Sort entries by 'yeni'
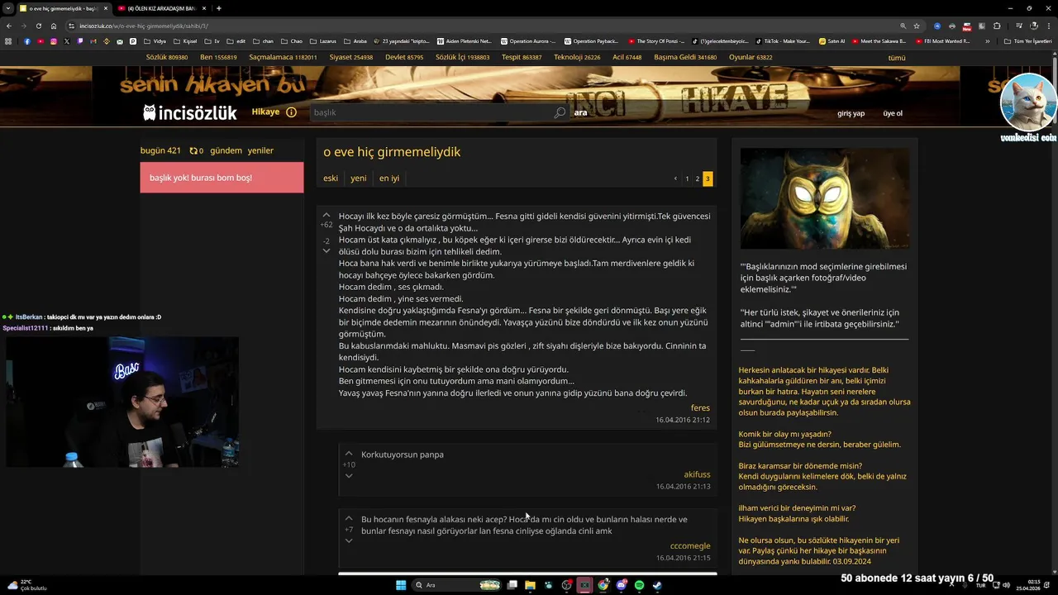The width and height of the screenshot is (1058, 595). tap(358, 178)
